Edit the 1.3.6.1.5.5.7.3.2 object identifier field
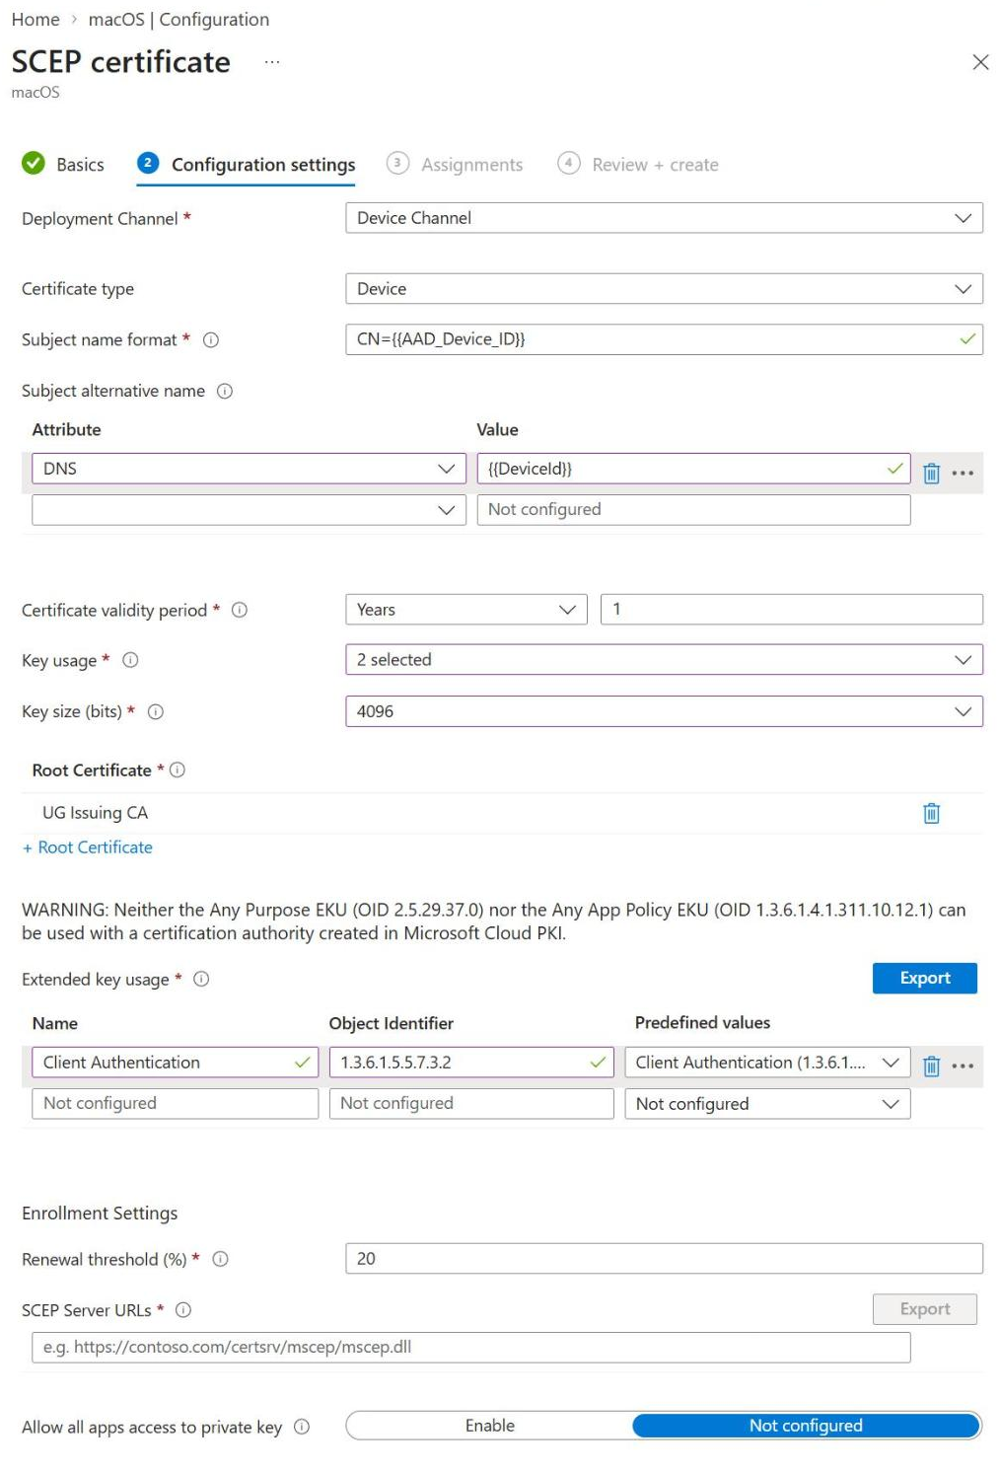This screenshot has height=1472, width=1000. tap(471, 1063)
